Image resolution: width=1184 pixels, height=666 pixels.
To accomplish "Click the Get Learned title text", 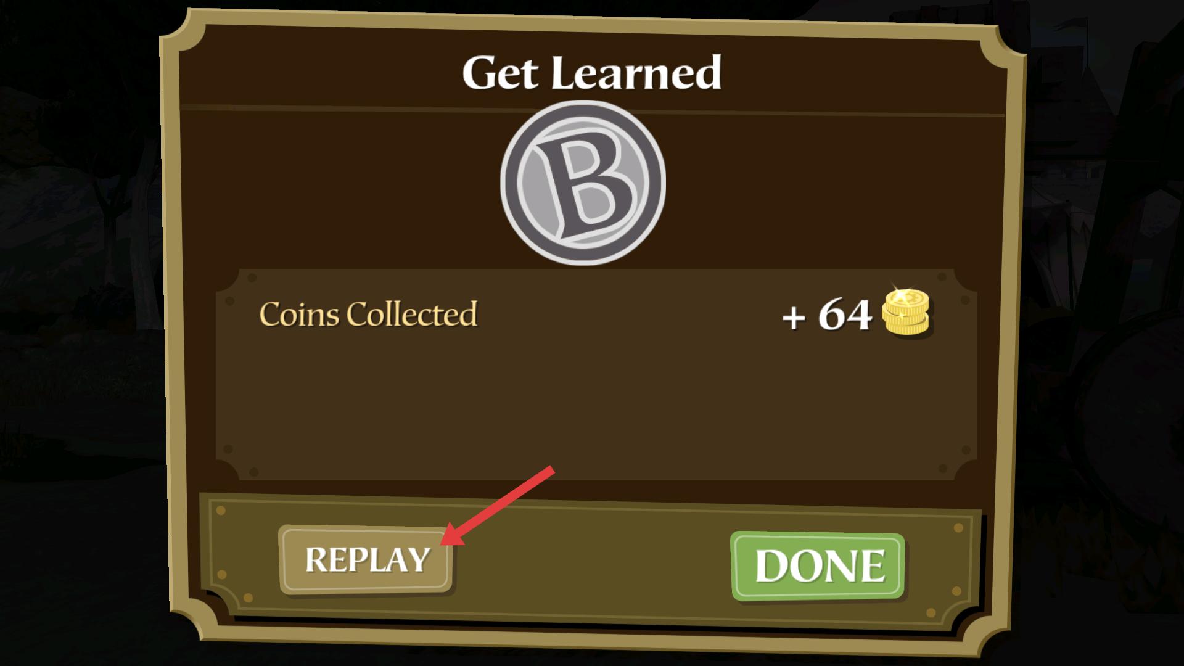I will [x=591, y=73].
